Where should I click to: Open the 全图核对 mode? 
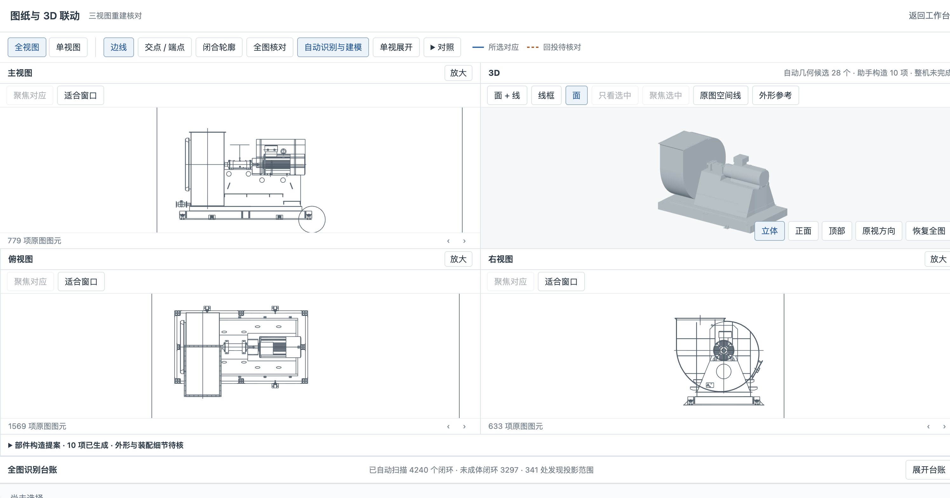pyautogui.click(x=270, y=47)
